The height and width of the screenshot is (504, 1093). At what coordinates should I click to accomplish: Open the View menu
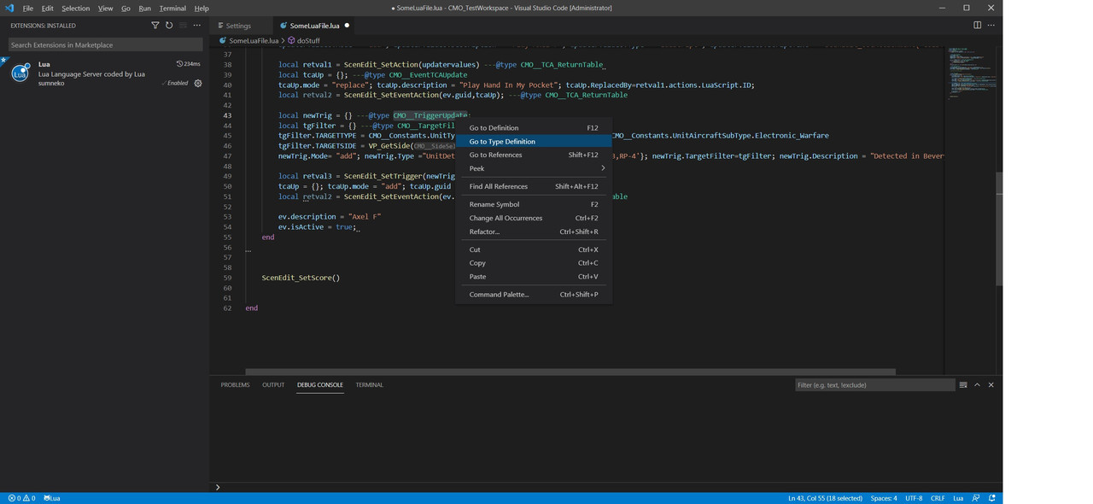point(105,8)
